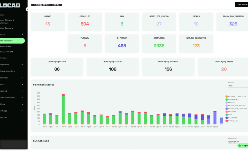Collapse the sidebar with the arrow button
The height and width of the screenshot is (151, 248).
[x=27, y=9]
